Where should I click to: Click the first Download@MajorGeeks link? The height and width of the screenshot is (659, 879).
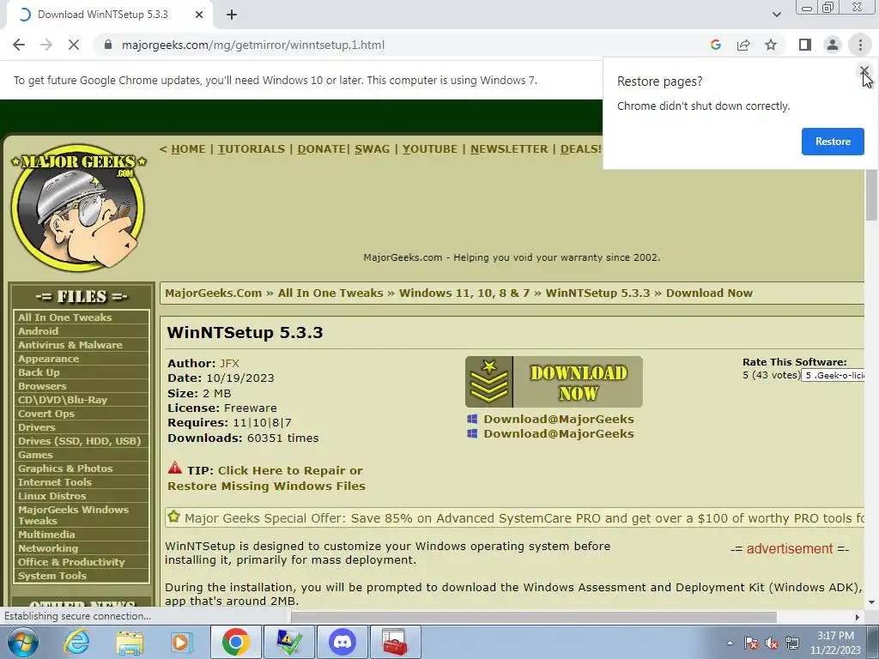(x=558, y=419)
